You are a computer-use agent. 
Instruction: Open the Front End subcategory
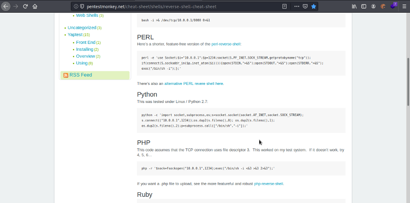[x=86, y=42]
